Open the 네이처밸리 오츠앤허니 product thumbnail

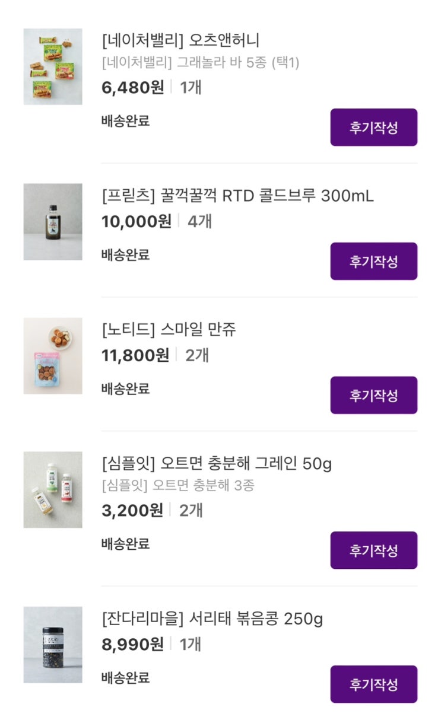[53, 66]
